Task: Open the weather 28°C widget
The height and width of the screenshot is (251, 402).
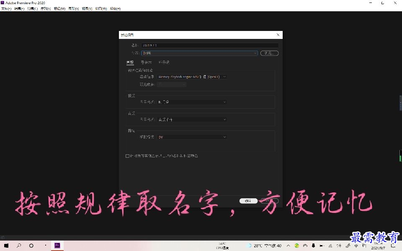Action: 264,246
